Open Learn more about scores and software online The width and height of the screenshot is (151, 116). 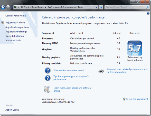(72, 89)
